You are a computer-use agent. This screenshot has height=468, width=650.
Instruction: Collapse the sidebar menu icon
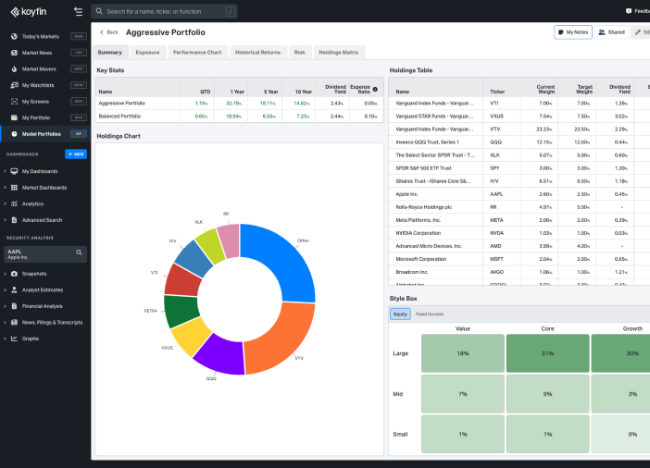click(78, 12)
